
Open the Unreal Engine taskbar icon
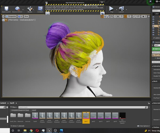(49, 130)
